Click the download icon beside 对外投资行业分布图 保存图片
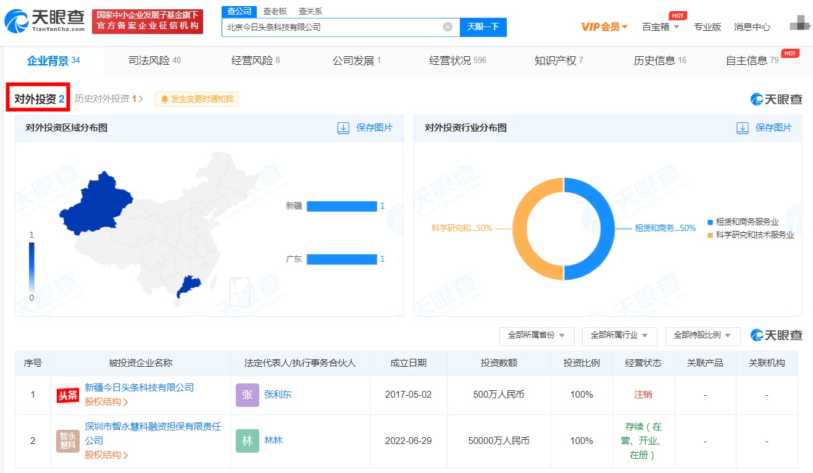 [x=743, y=128]
